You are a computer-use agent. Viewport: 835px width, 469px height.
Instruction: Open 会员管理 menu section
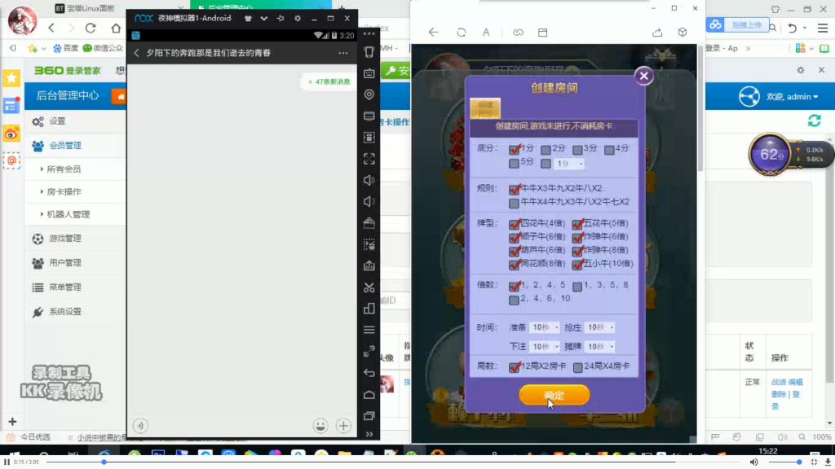tap(65, 145)
